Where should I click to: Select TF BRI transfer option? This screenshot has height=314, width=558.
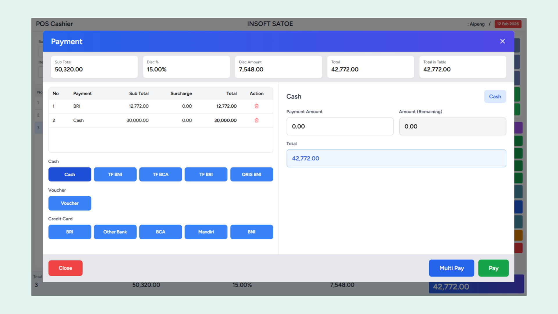(x=206, y=174)
